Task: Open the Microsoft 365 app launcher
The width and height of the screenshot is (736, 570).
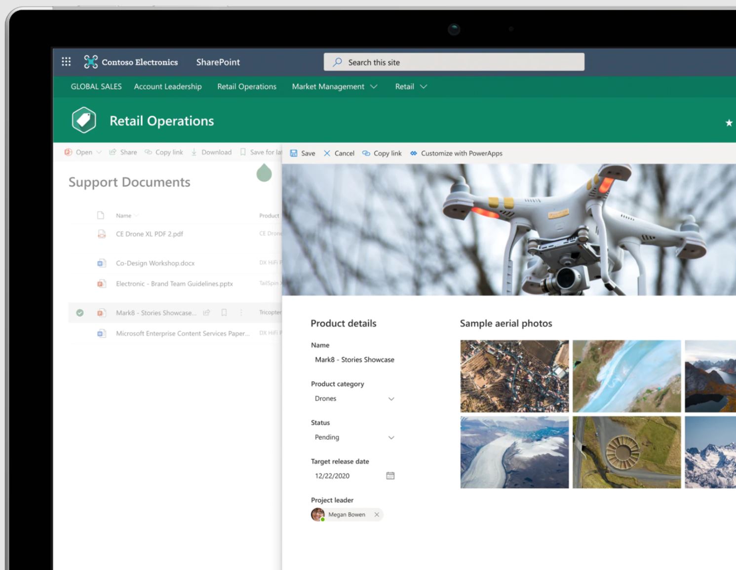Action: [66, 61]
